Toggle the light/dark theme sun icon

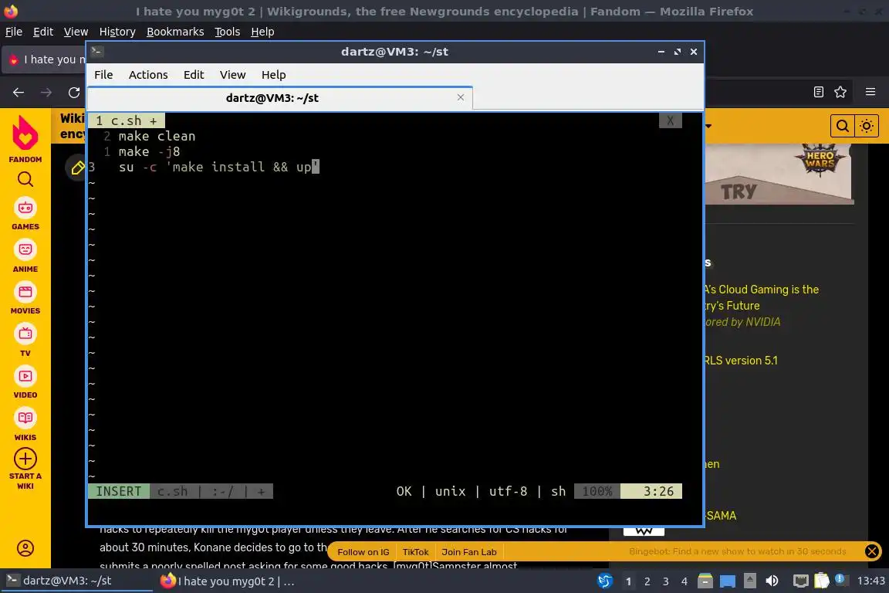[867, 126]
